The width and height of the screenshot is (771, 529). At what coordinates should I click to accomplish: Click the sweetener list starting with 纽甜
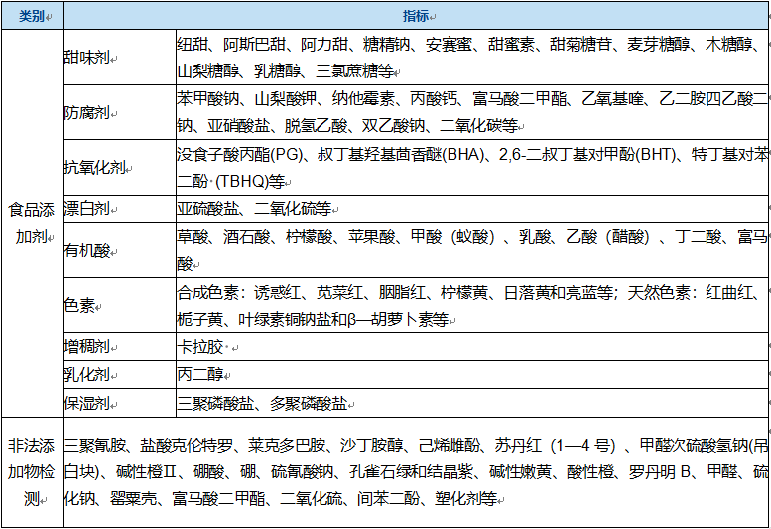466,58
